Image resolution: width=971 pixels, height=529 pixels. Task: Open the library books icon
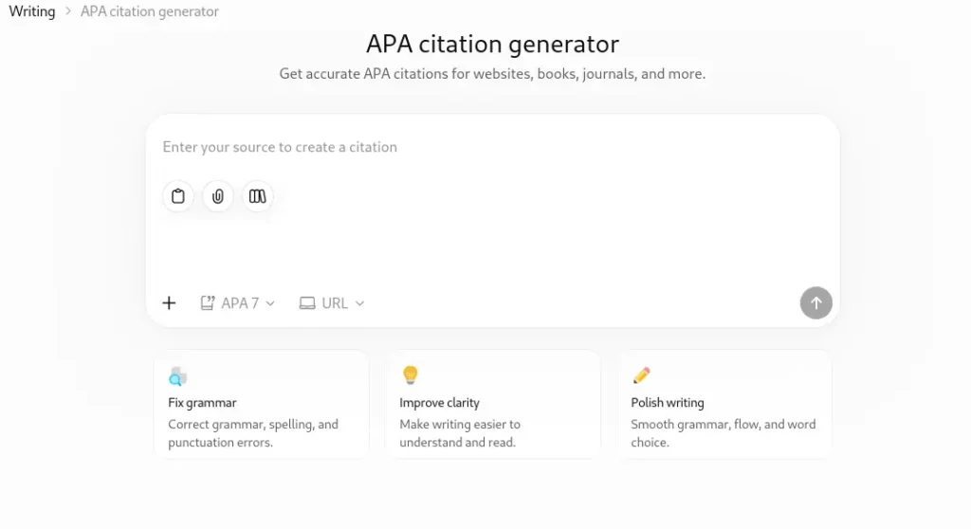[258, 196]
